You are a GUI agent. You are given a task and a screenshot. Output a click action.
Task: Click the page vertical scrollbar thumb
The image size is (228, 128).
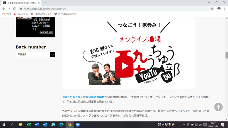[227, 55]
